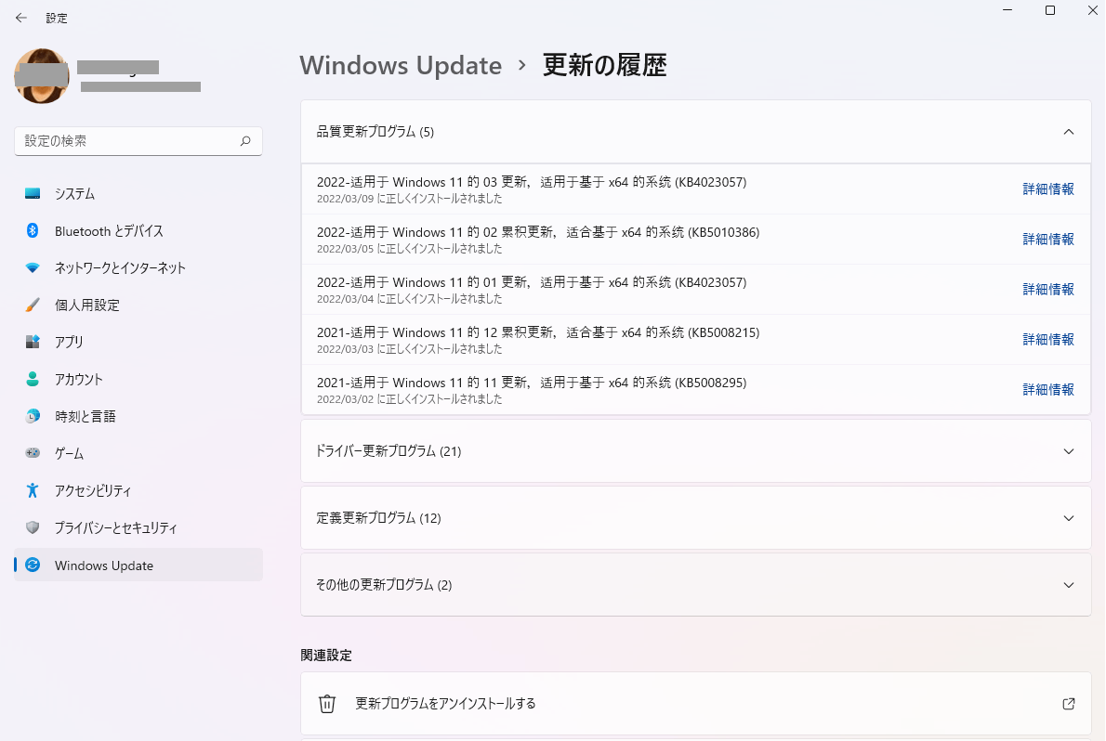Viewport: 1106px width, 741px height.
Task: Open アクセシビリティ settings
Action: click(138, 490)
